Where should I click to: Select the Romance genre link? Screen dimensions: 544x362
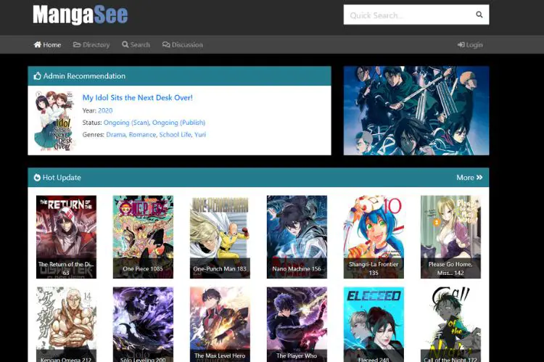[x=142, y=135]
